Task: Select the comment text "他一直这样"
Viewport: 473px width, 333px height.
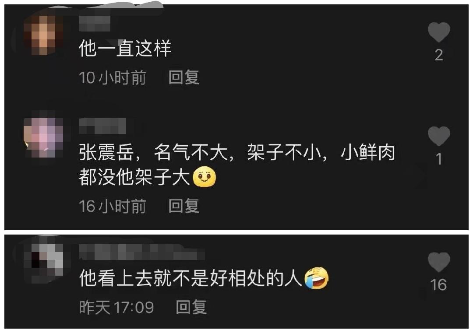Action: click(x=125, y=49)
